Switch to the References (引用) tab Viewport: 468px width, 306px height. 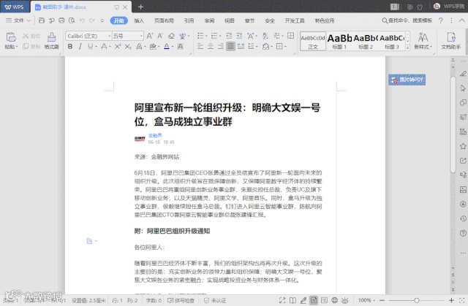click(x=189, y=20)
